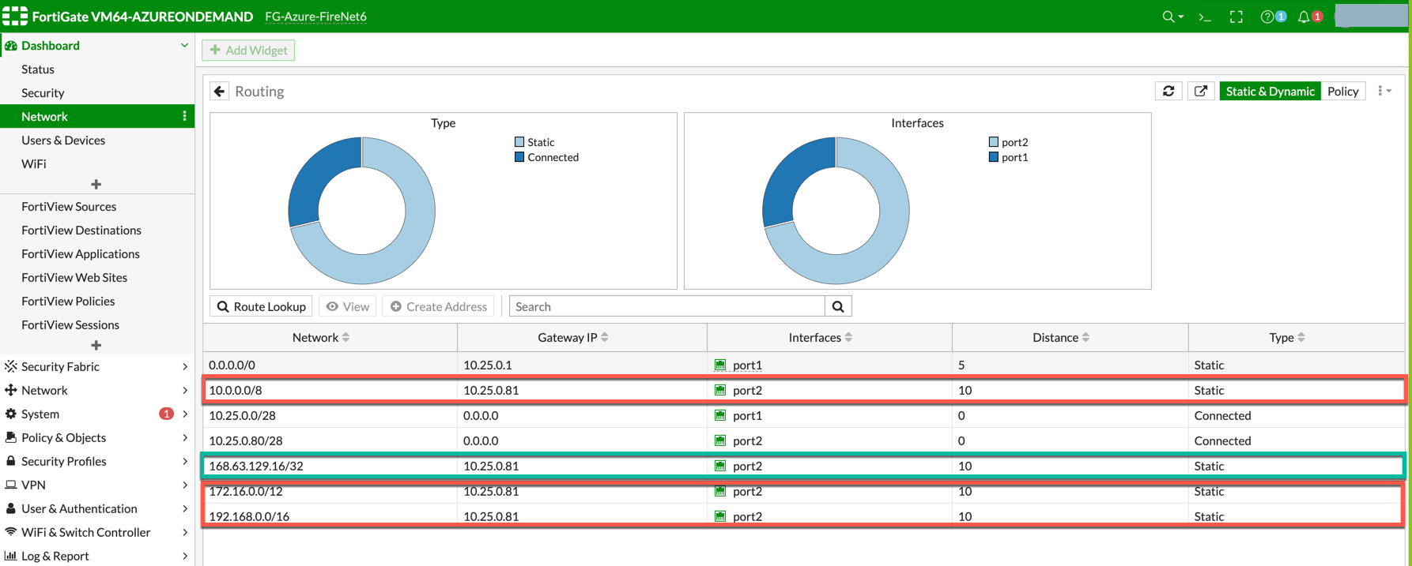Click the Add Widget button
This screenshot has width=1412, height=566.
[248, 51]
